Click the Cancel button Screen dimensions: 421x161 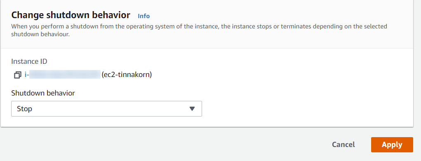click(343, 145)
